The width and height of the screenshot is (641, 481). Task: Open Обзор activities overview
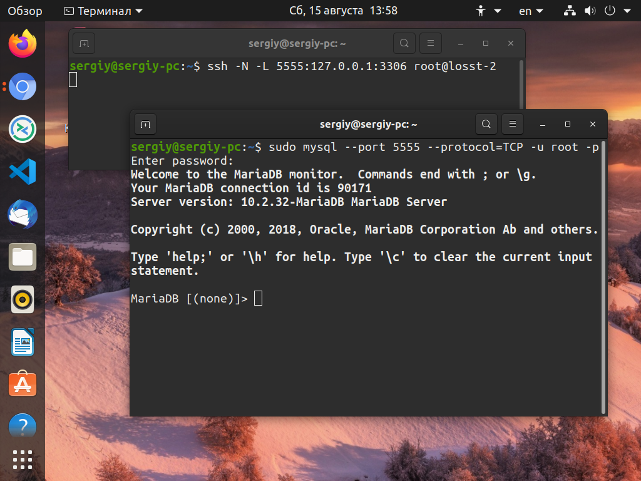(24, 11)
